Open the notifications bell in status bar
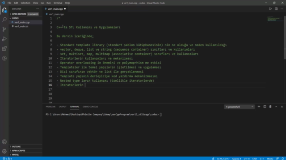This screenshot has width=286, height=160. (x=283, y=159)
